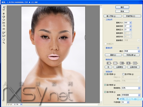Viewport: 143px width, 107px height.
Task: Select the Mirror tool
Action: click(4, 26)
